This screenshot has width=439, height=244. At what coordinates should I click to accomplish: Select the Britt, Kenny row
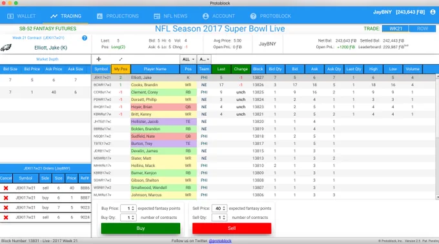pos(263,114)
